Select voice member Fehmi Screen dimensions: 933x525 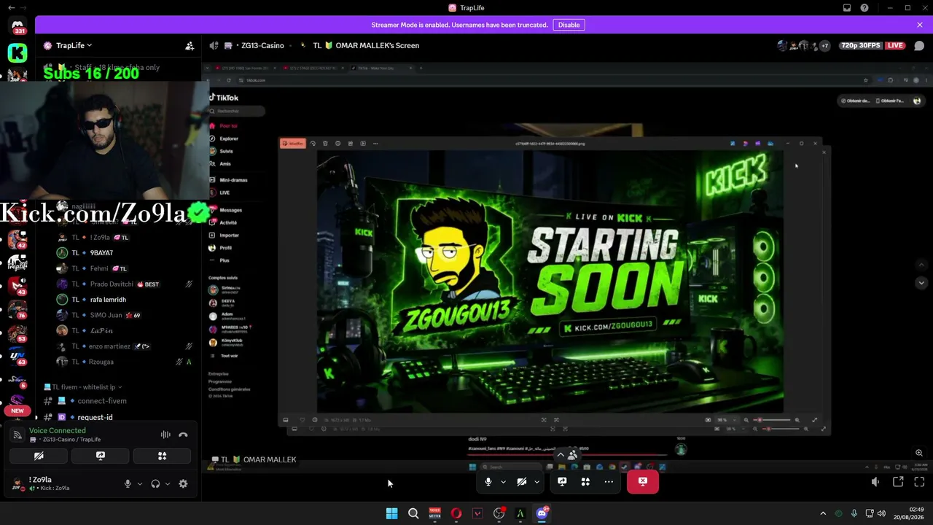[x=99, y=268]
